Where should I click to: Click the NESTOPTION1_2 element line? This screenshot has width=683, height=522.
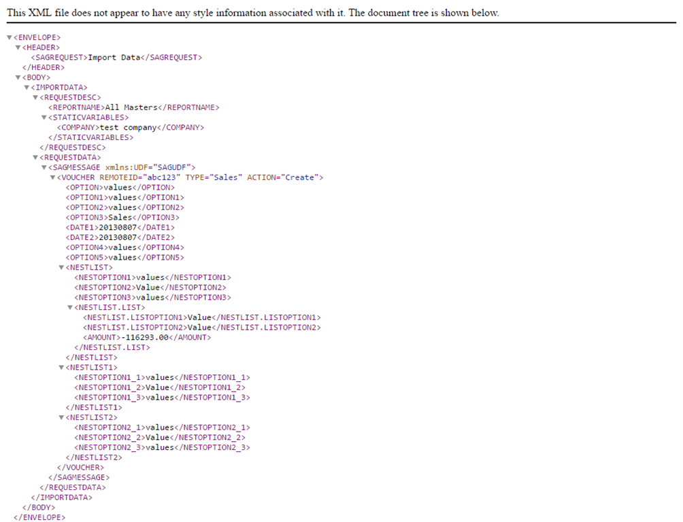160,388
